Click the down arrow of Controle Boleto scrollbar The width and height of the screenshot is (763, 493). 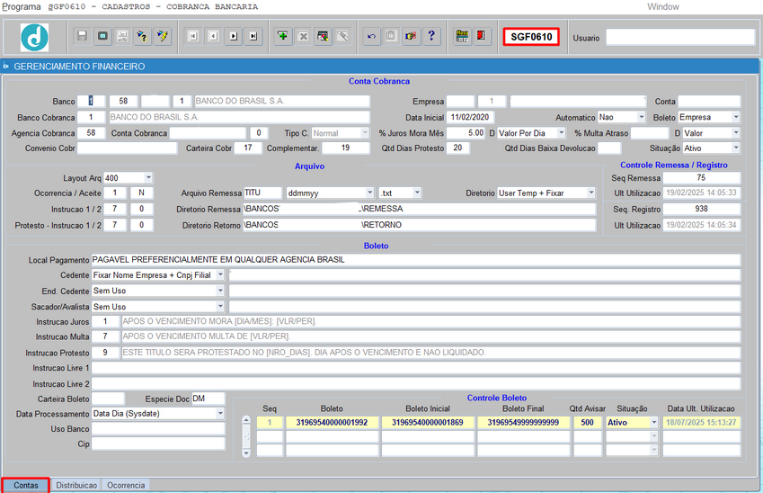246,453
